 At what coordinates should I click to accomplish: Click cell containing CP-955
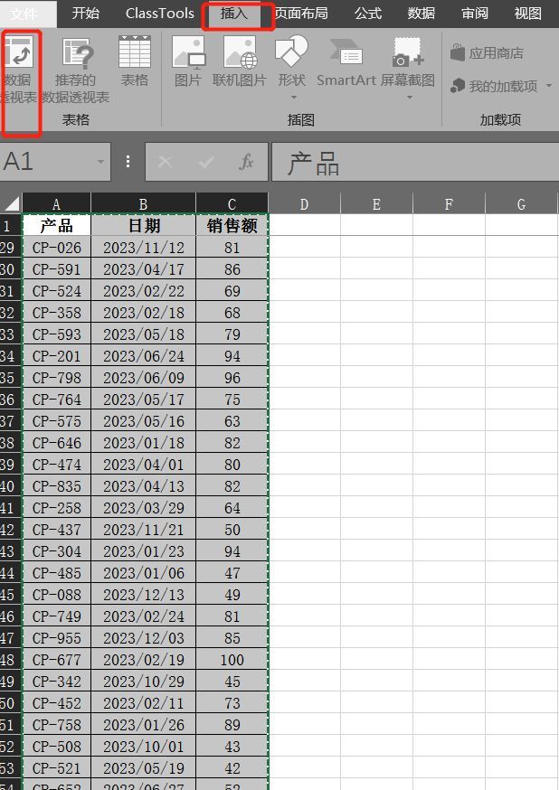click(x=56, y=638)
